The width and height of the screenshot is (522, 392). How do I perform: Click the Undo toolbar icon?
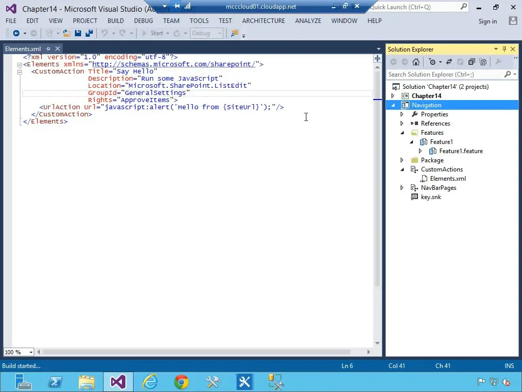tap(105, 33)
